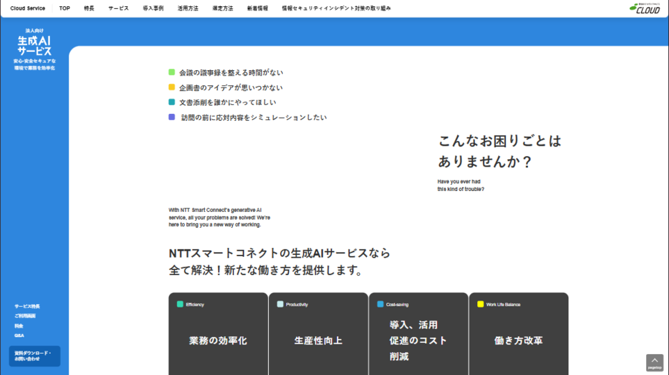Open 情報セキュリティインシデント対策の取り組み link

coord(336,8)
